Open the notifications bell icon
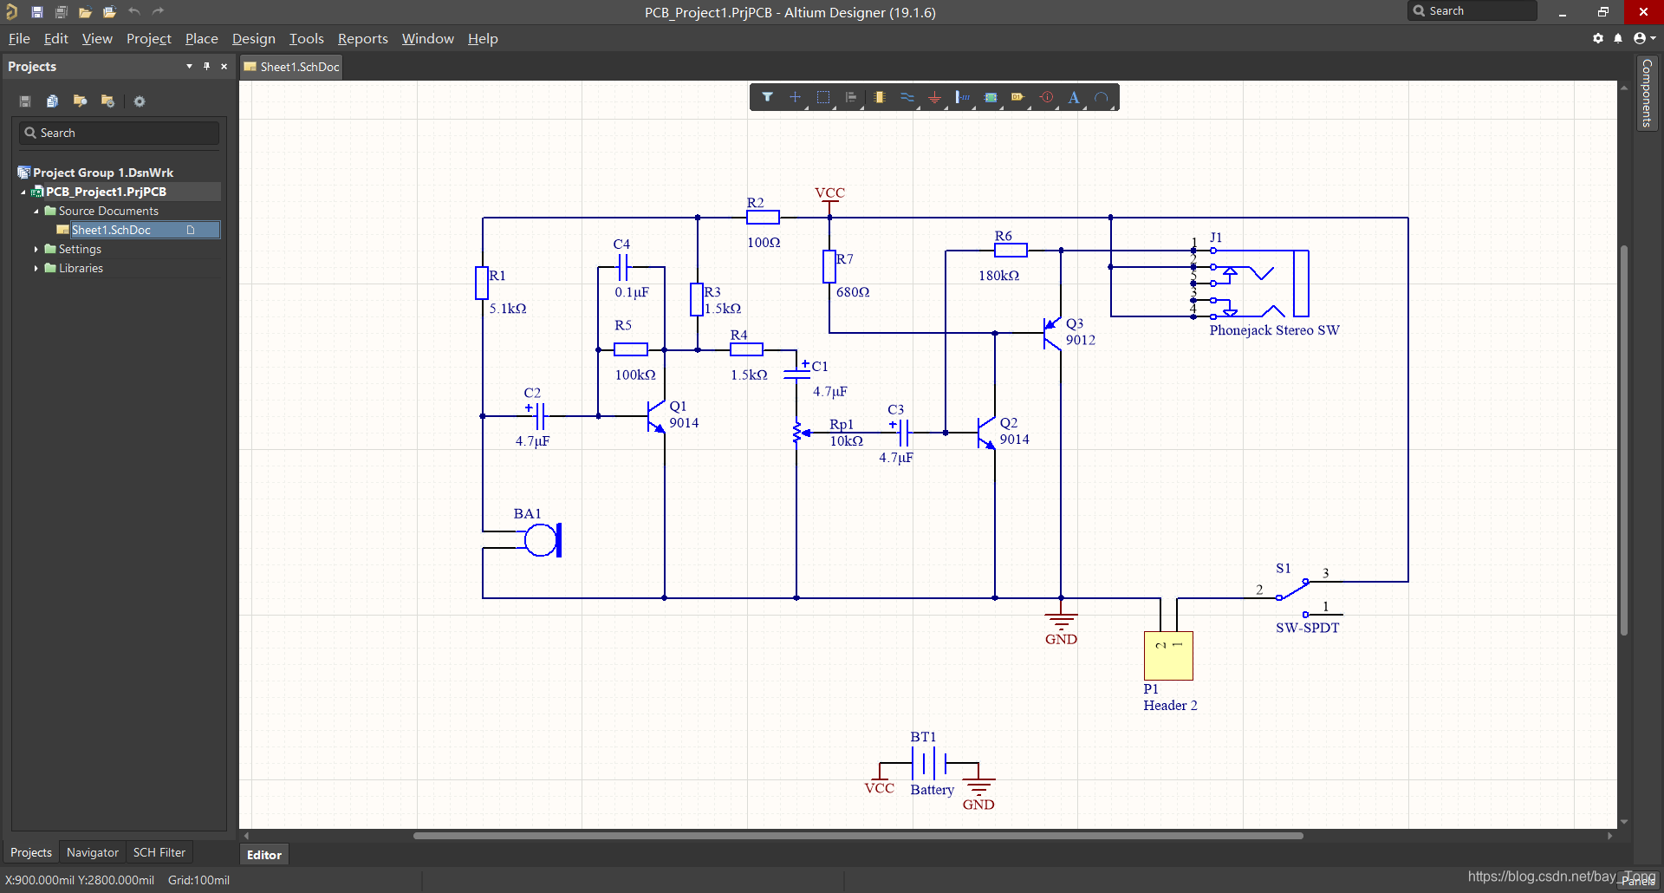 click(x=1618, y=38)
